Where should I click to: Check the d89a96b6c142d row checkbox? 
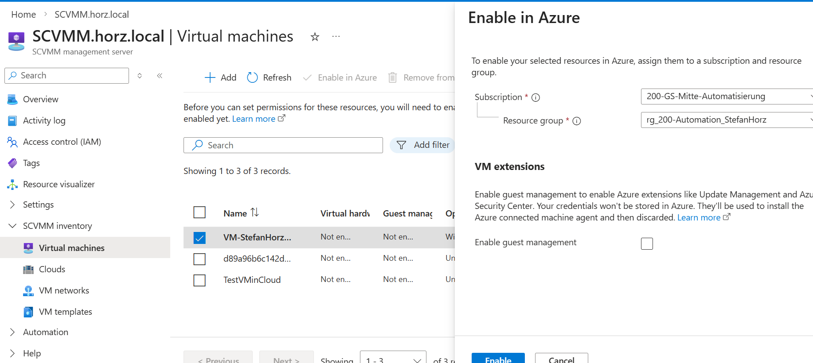pos(199,259)
